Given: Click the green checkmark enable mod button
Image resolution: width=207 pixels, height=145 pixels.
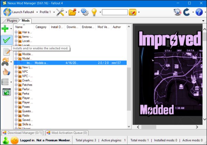Looking at the screenshot, I should point(7,40).
